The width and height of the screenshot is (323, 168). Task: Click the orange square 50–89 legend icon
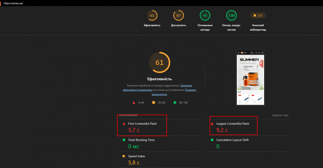[x=154, y=102]
